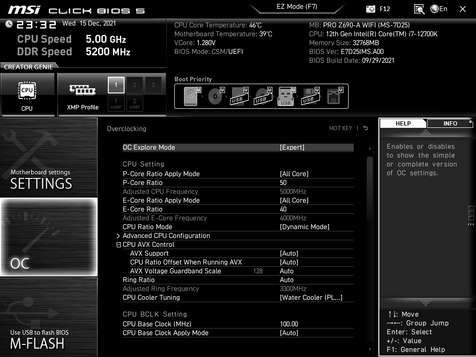Select XMP user profile 1
476x357 pixels.
(116, 104)
